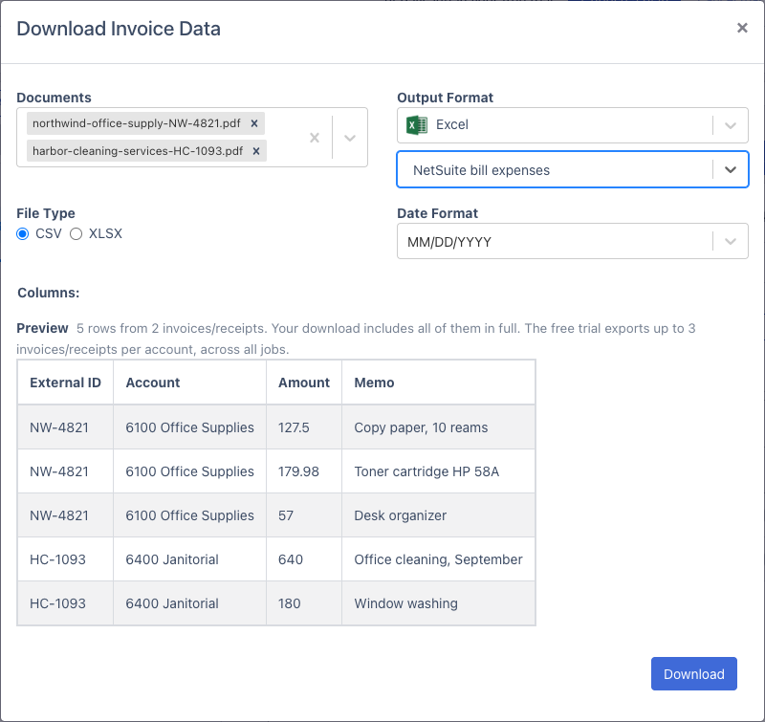Select the XLSX file type radio

coord(76,234)
